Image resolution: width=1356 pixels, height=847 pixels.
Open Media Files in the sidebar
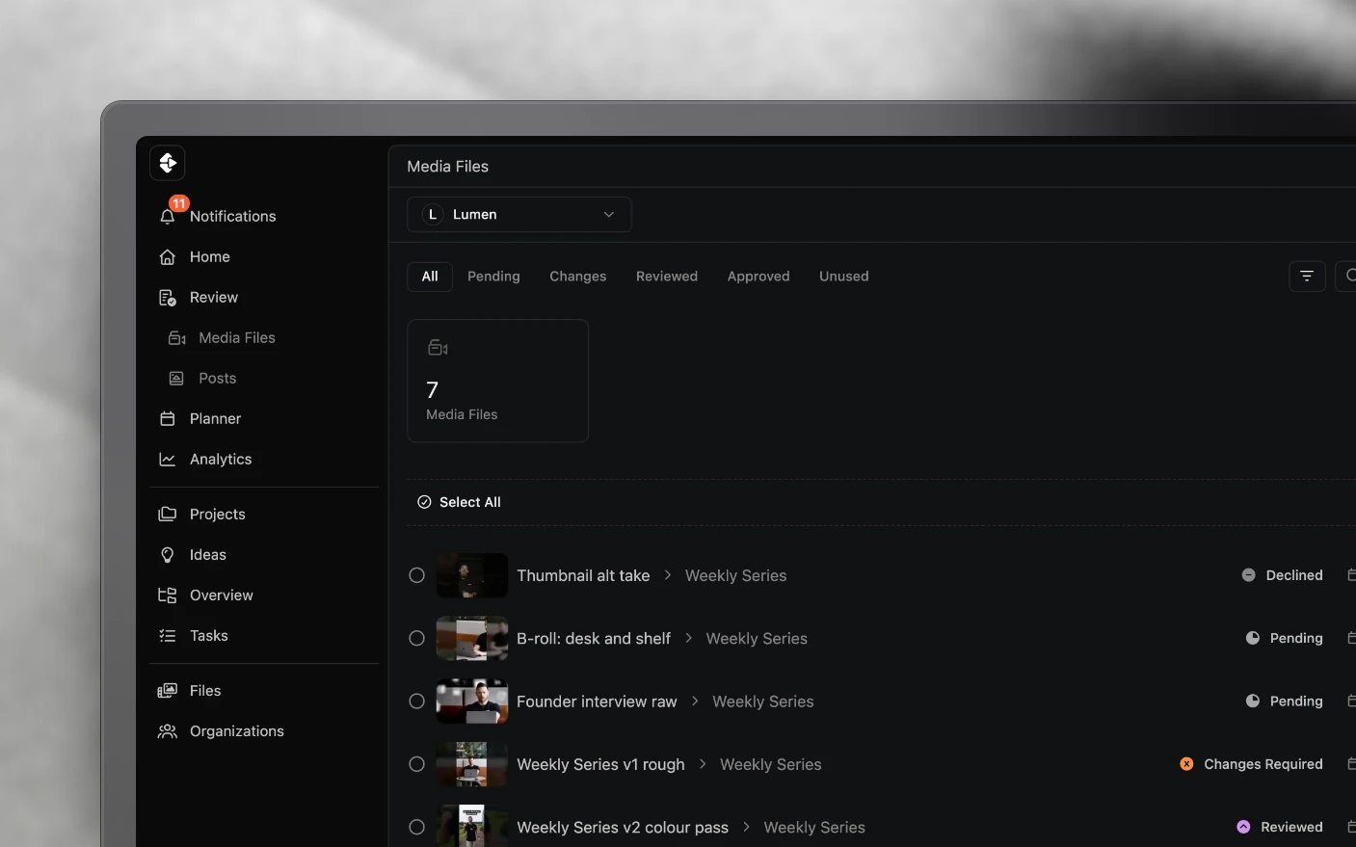(236, 338)
